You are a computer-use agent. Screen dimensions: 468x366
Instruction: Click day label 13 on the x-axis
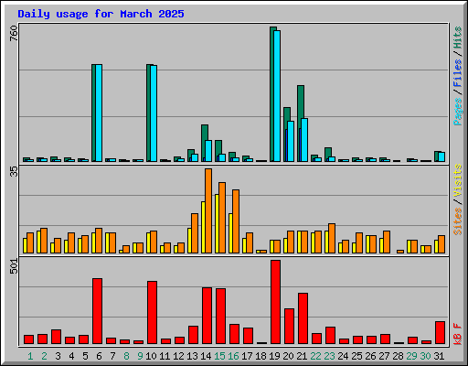click(x=192, y=356)
